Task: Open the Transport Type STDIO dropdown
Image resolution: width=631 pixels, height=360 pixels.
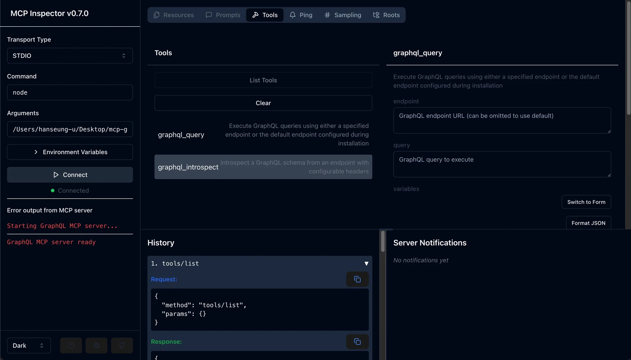Action: 70,56
